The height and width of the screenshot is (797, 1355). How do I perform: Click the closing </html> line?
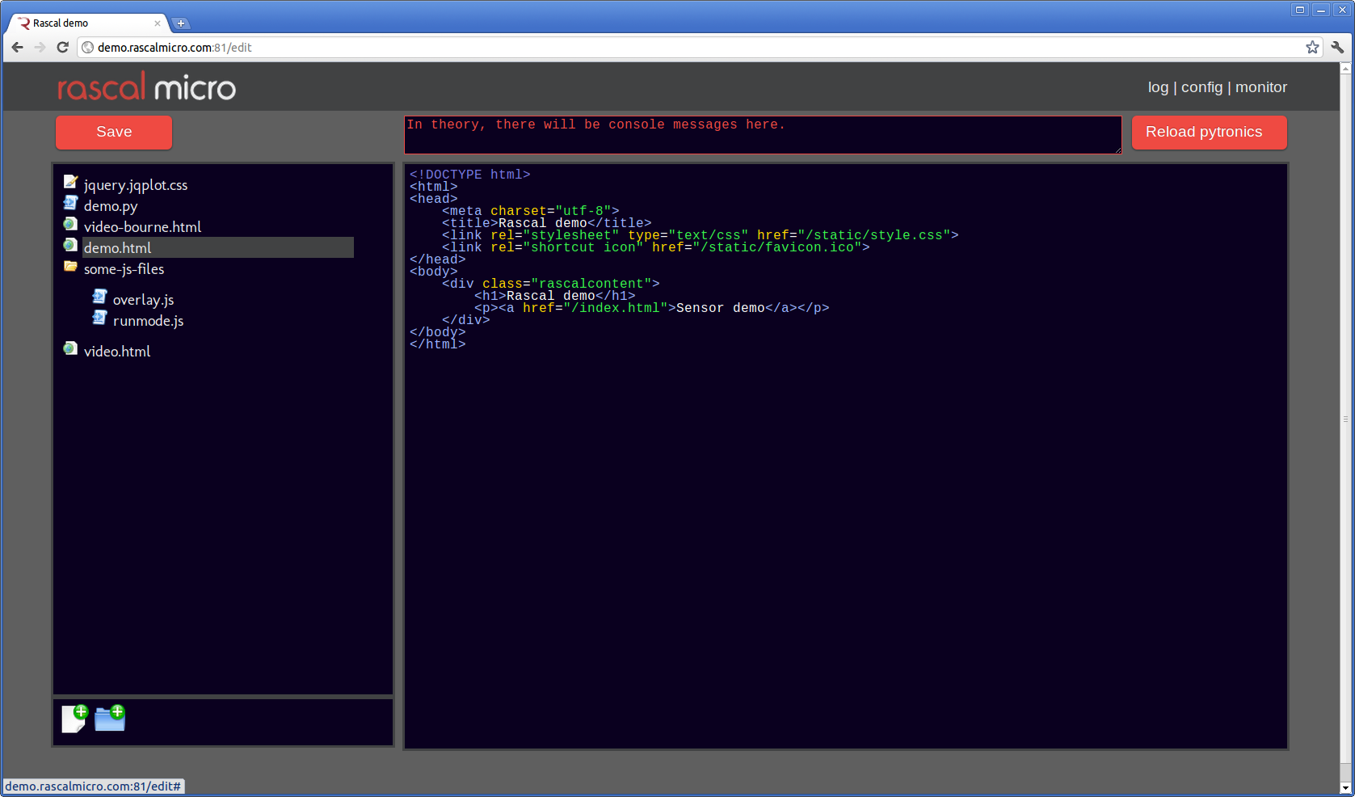tap(437, 344)
